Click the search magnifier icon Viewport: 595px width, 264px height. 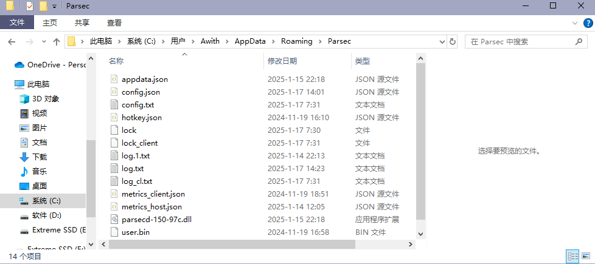(x=579, y=41)
